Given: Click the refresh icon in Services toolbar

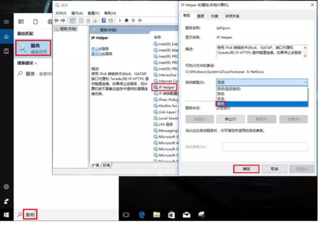Looking at the screenshot, I should click(x=88, y=21).
